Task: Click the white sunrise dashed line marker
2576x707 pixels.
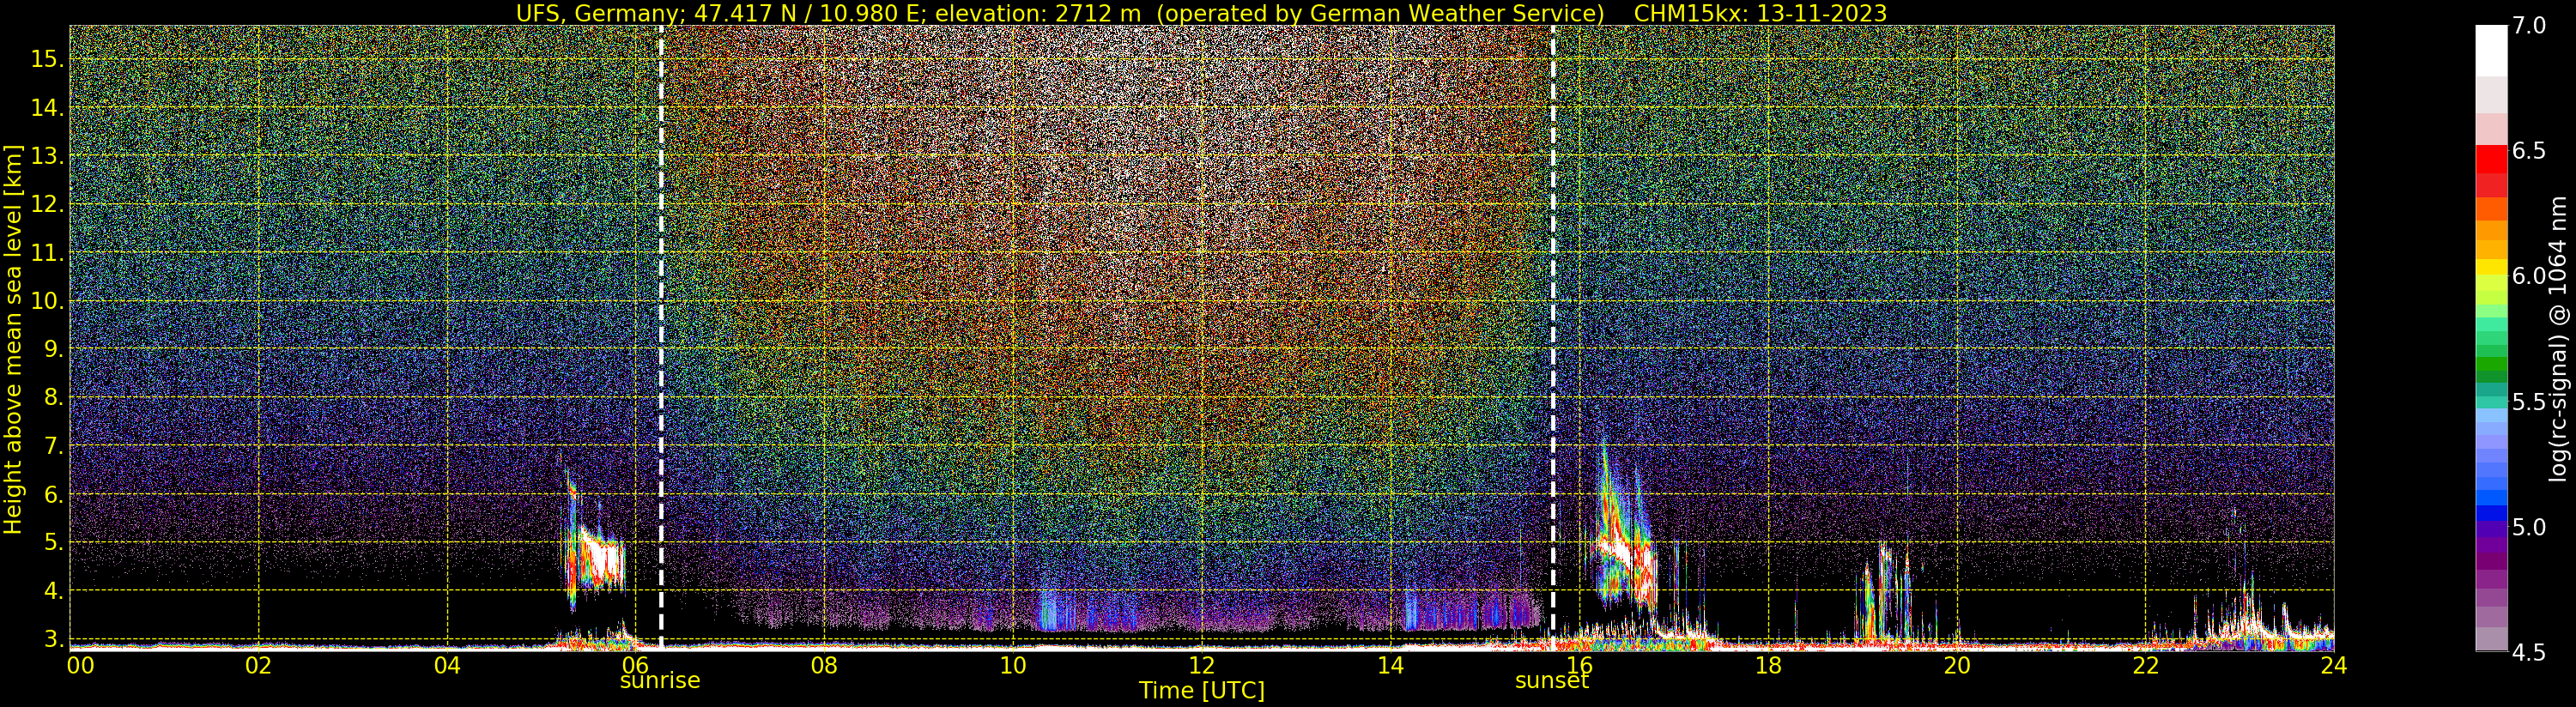Action: click(x=661, y=338)
